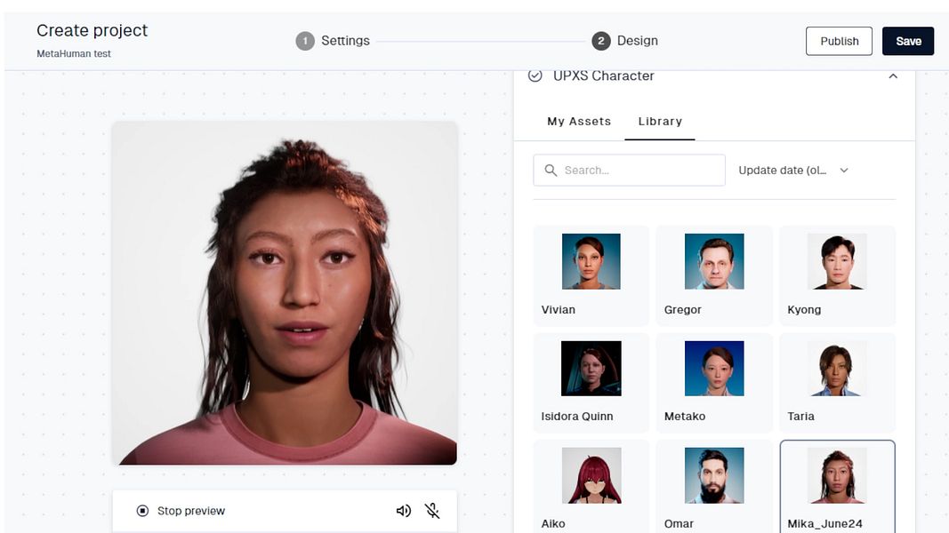Viewport: 949px width, 533px height.
Task: Click the UPXS Character section title
Action: (x=603, y=76)
